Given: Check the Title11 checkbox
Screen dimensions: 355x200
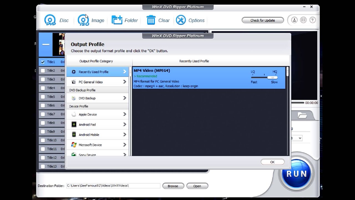Looking at the screenshot, I should (43, 149).
